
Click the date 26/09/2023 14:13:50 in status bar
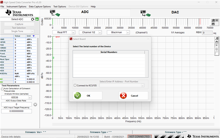(x=88, y=137)
